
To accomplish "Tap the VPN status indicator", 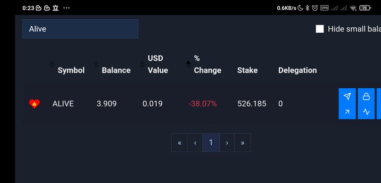I will point(324,8).
